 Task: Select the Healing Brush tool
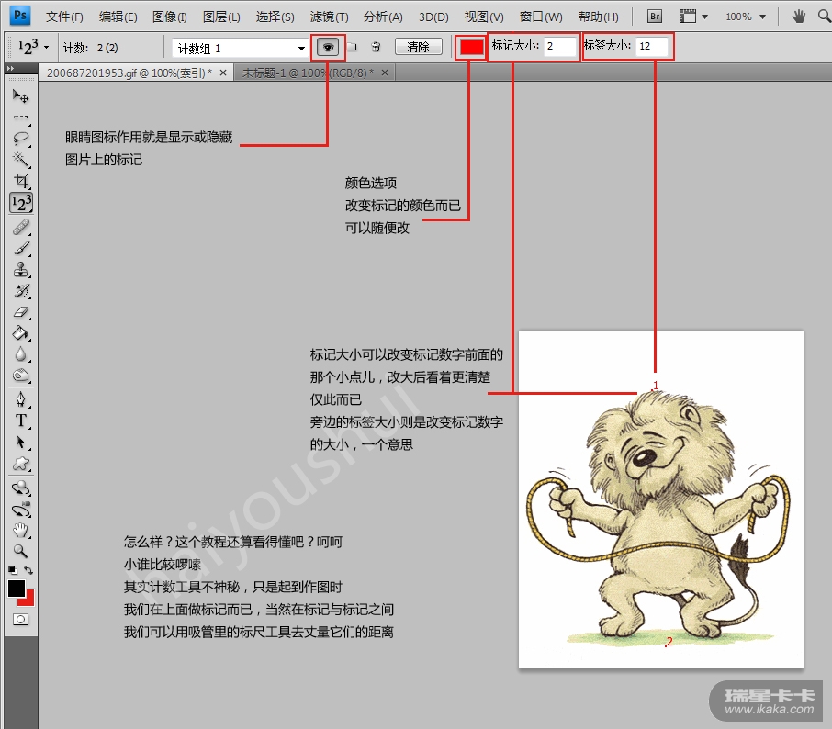click(21, 227)
